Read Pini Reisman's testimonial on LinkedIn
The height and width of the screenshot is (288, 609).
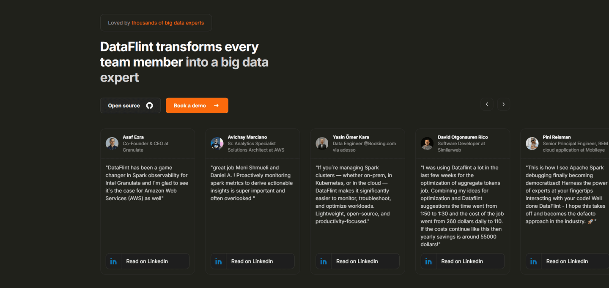[567, 261]
